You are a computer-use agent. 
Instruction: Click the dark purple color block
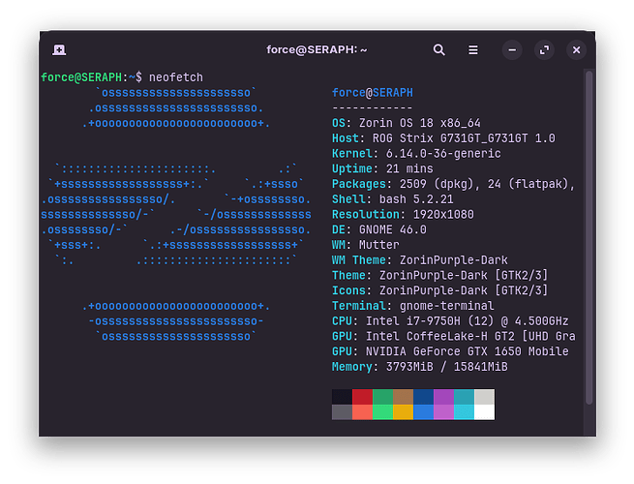click(443, 397)
